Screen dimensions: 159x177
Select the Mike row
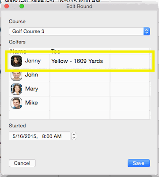coord(79,103)
